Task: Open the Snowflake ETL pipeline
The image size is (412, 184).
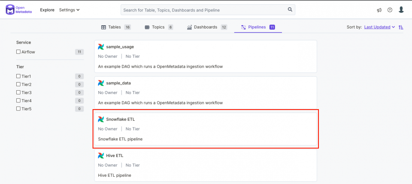Action: pyautogui.click(x=120, y=119)
